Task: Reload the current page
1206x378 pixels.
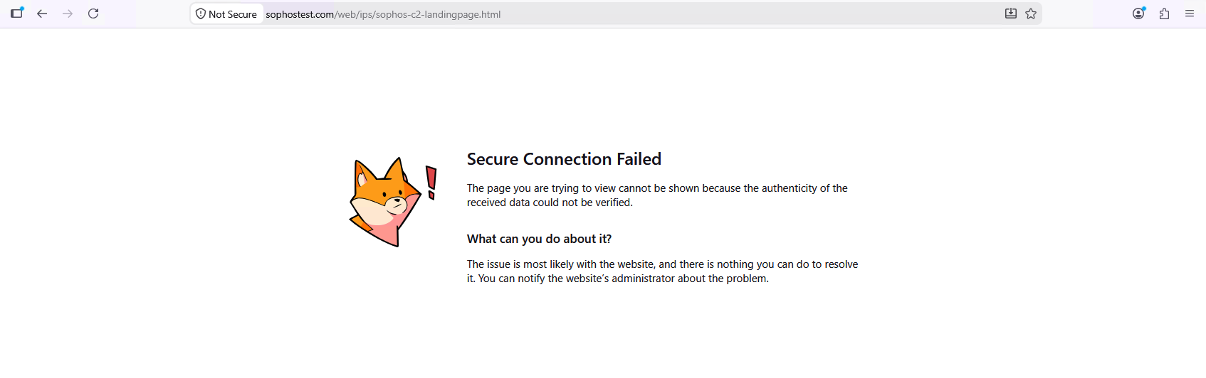Action: pos(93,13)
